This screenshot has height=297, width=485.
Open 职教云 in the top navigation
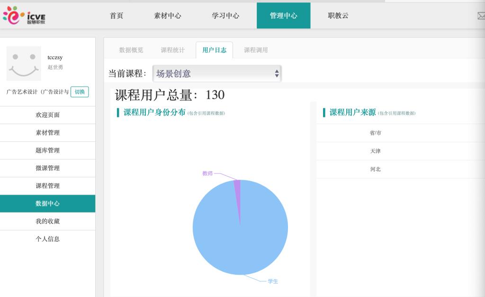(x=338, y=16)
